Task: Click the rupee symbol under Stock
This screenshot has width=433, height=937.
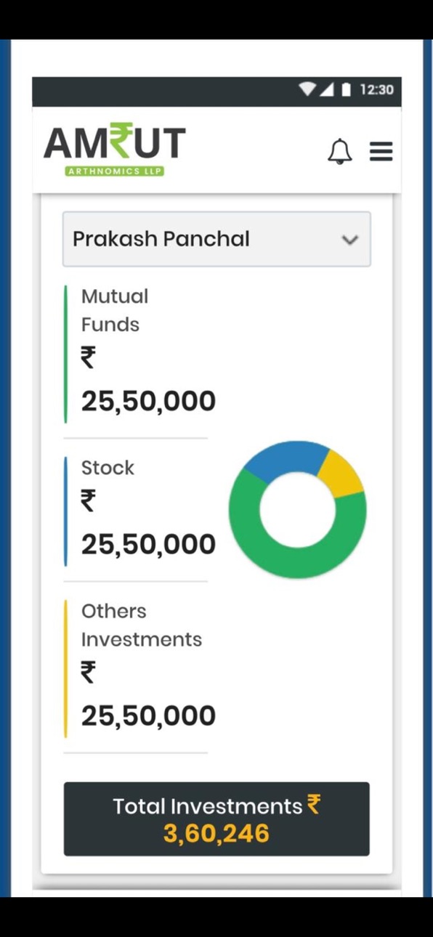Action: click(88, 500)
